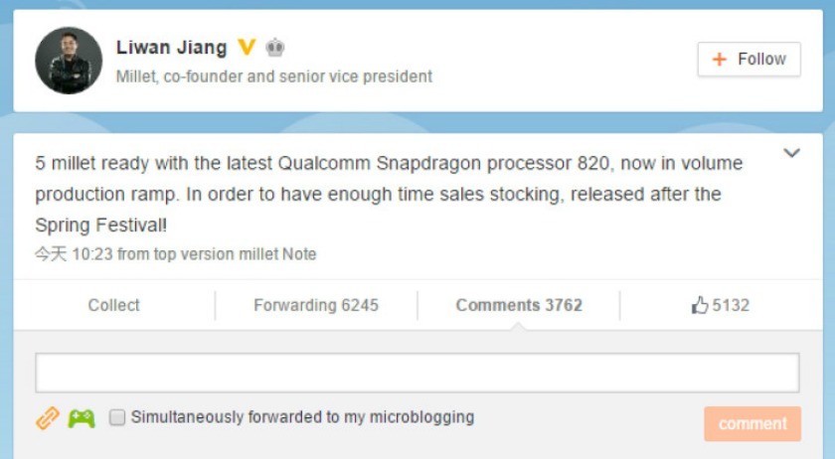Click the orange link chain icon

[x=47, y=418]
